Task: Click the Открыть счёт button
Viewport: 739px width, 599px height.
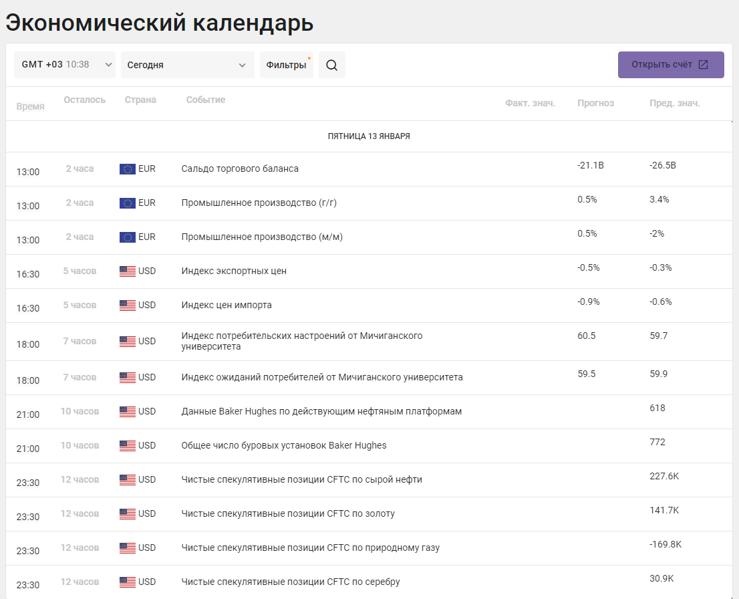Action: [671, 65]
